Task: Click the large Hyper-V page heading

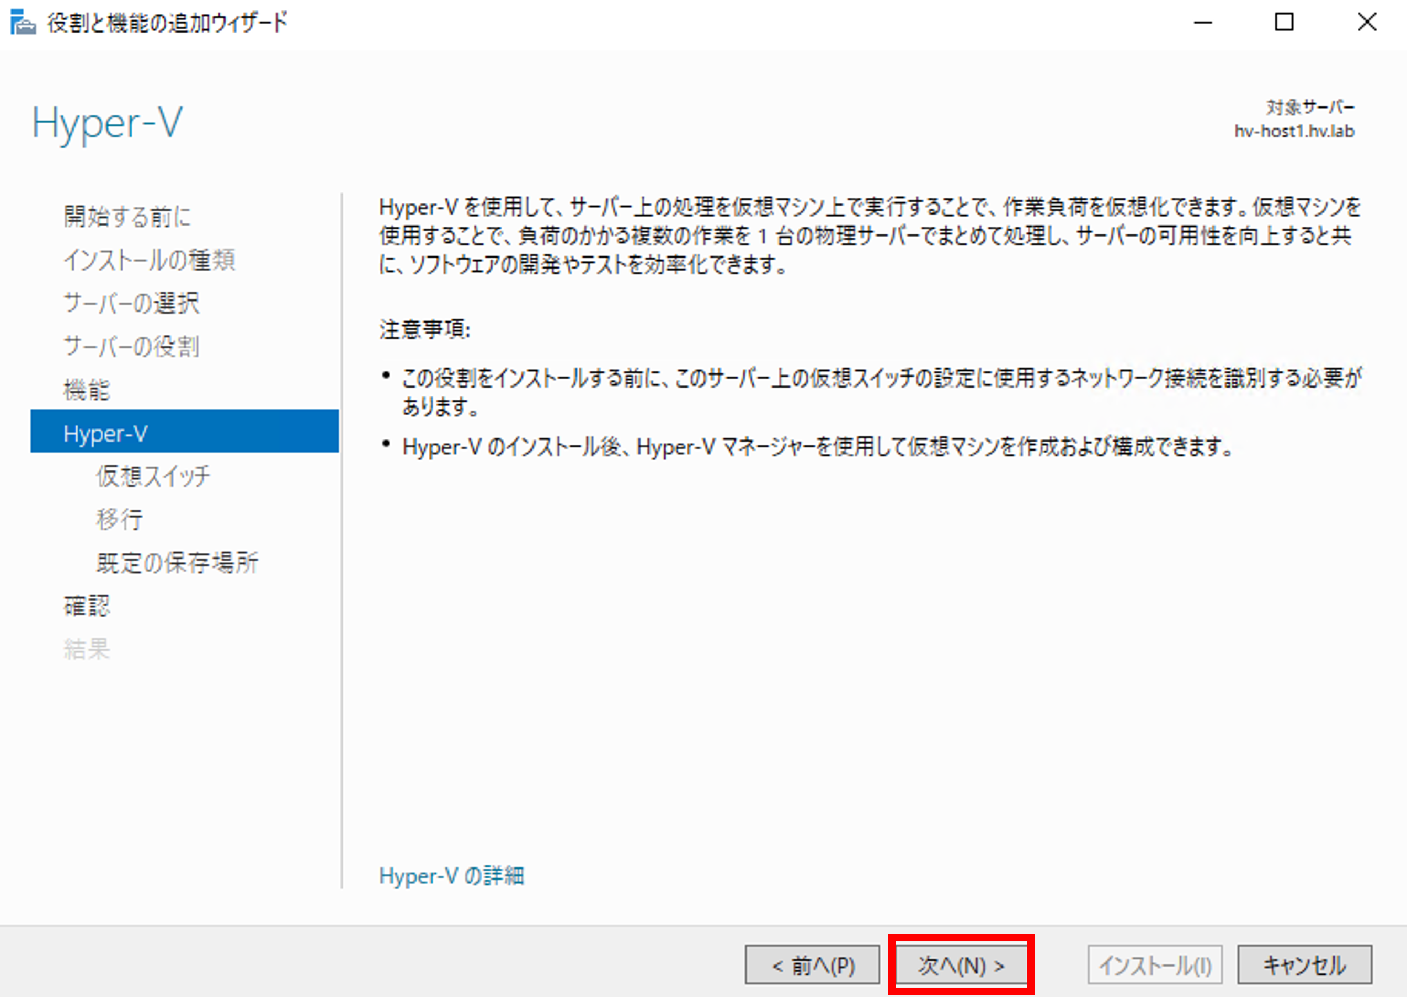Action: coord(108,123)
